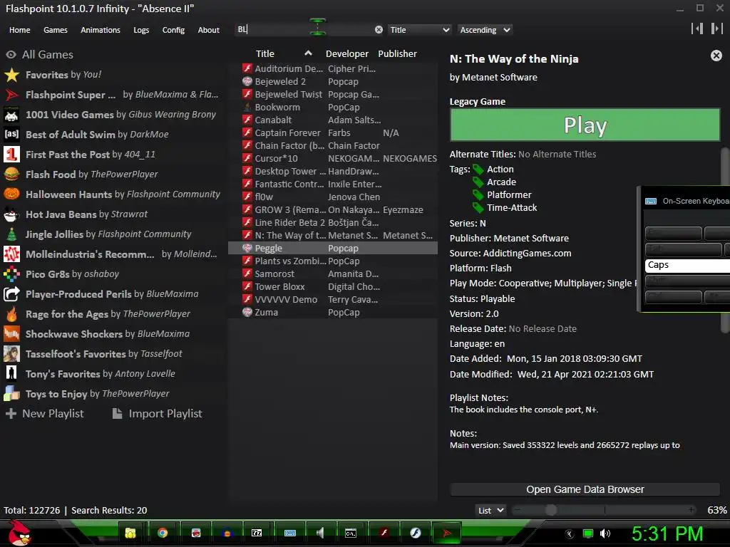Image resolution: width=730 pixels, height=547 pixels.
Task: Open the Games tab
Action: pyautogui.click(x=56, y=30)
